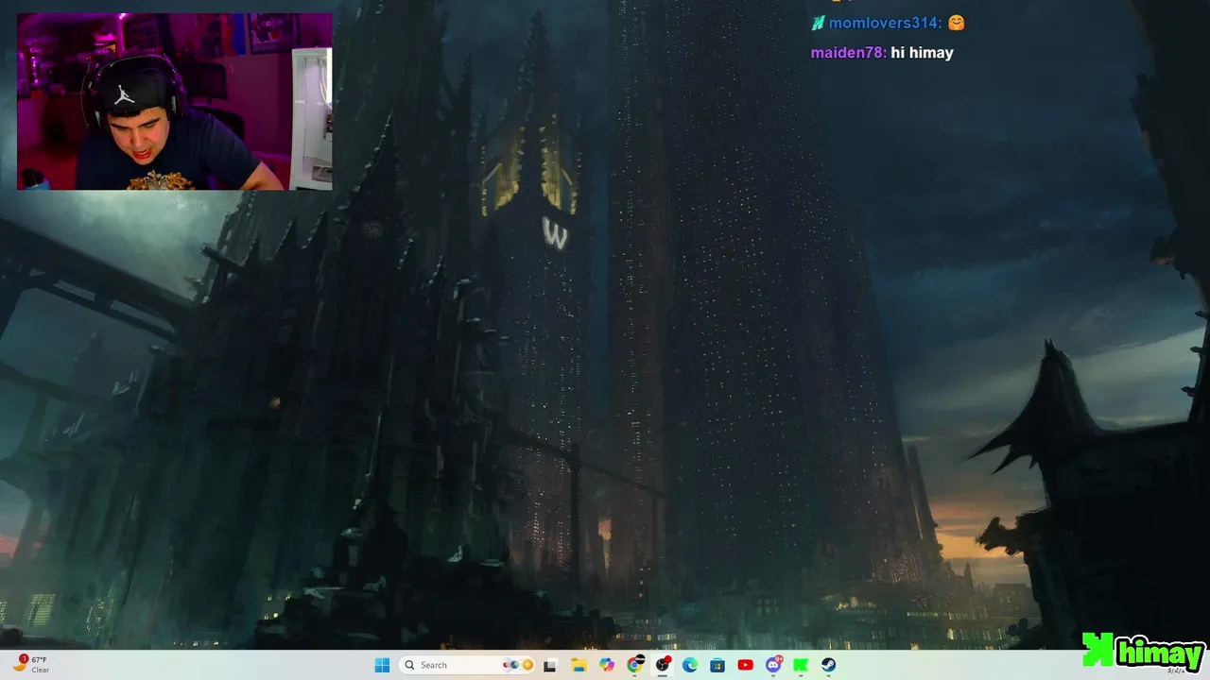Open Discord from the taskbar
This screenshot has height=680, width=1210.
click(x=773, y=665)
